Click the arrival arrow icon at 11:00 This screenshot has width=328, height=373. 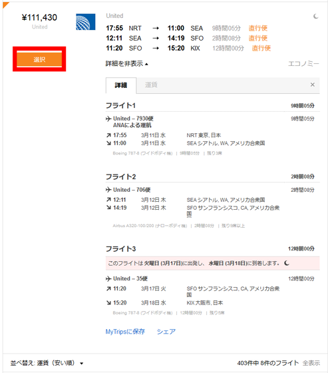pos(108,143)
